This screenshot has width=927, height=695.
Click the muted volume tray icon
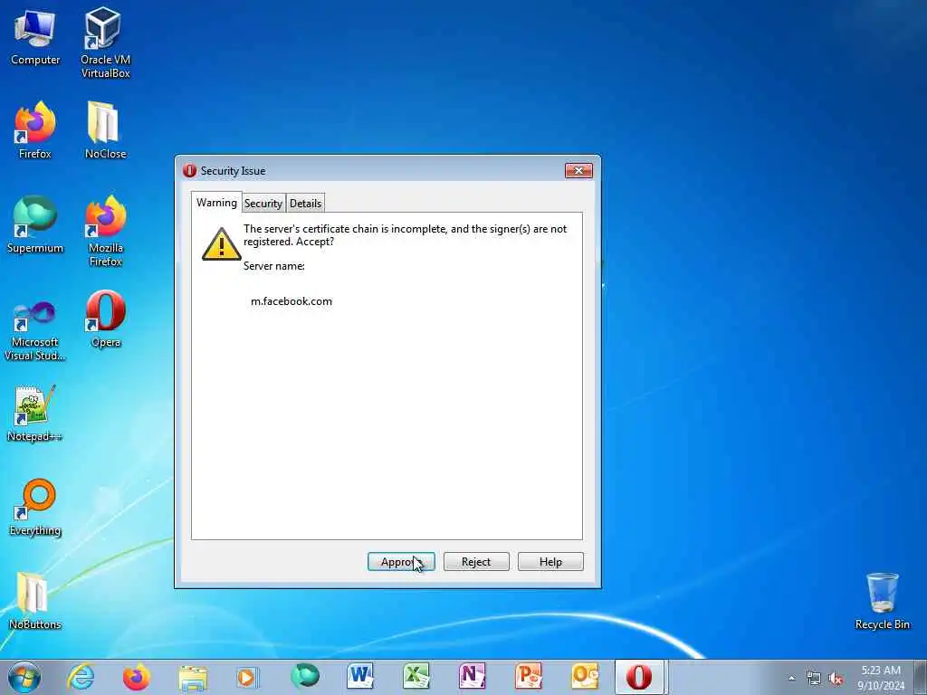(836, 679)
